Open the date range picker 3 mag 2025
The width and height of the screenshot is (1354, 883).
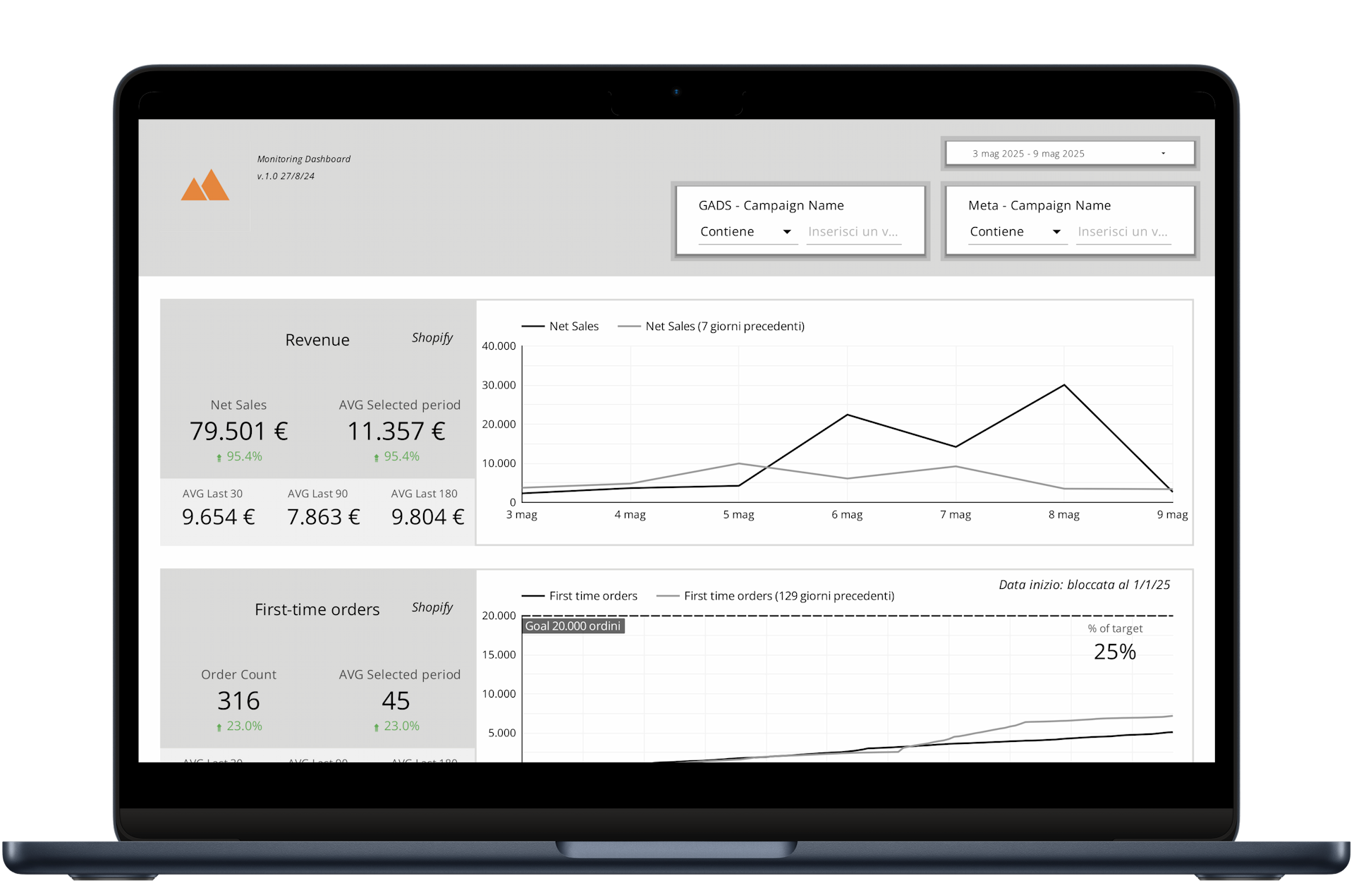click(1028, 153)
